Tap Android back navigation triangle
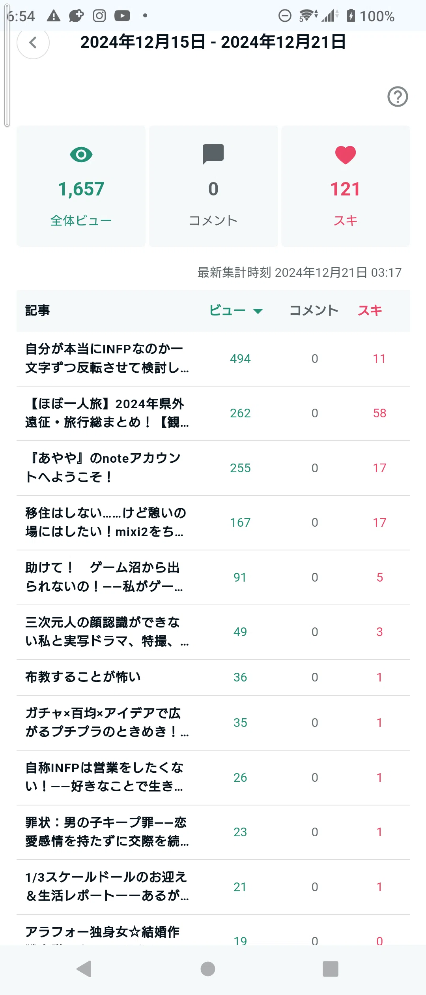 coord(84,969)
